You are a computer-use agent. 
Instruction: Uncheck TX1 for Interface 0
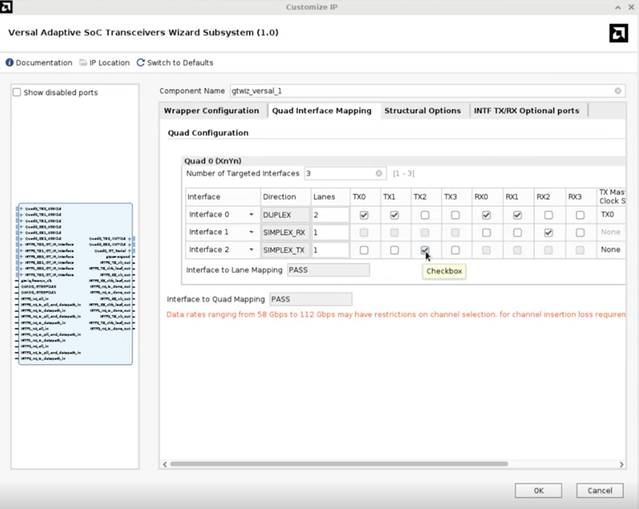(x=394, y=215)
